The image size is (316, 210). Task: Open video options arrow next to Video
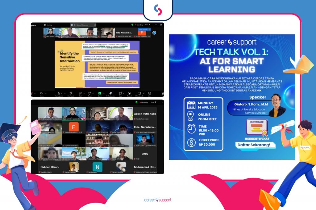[46, 93]
